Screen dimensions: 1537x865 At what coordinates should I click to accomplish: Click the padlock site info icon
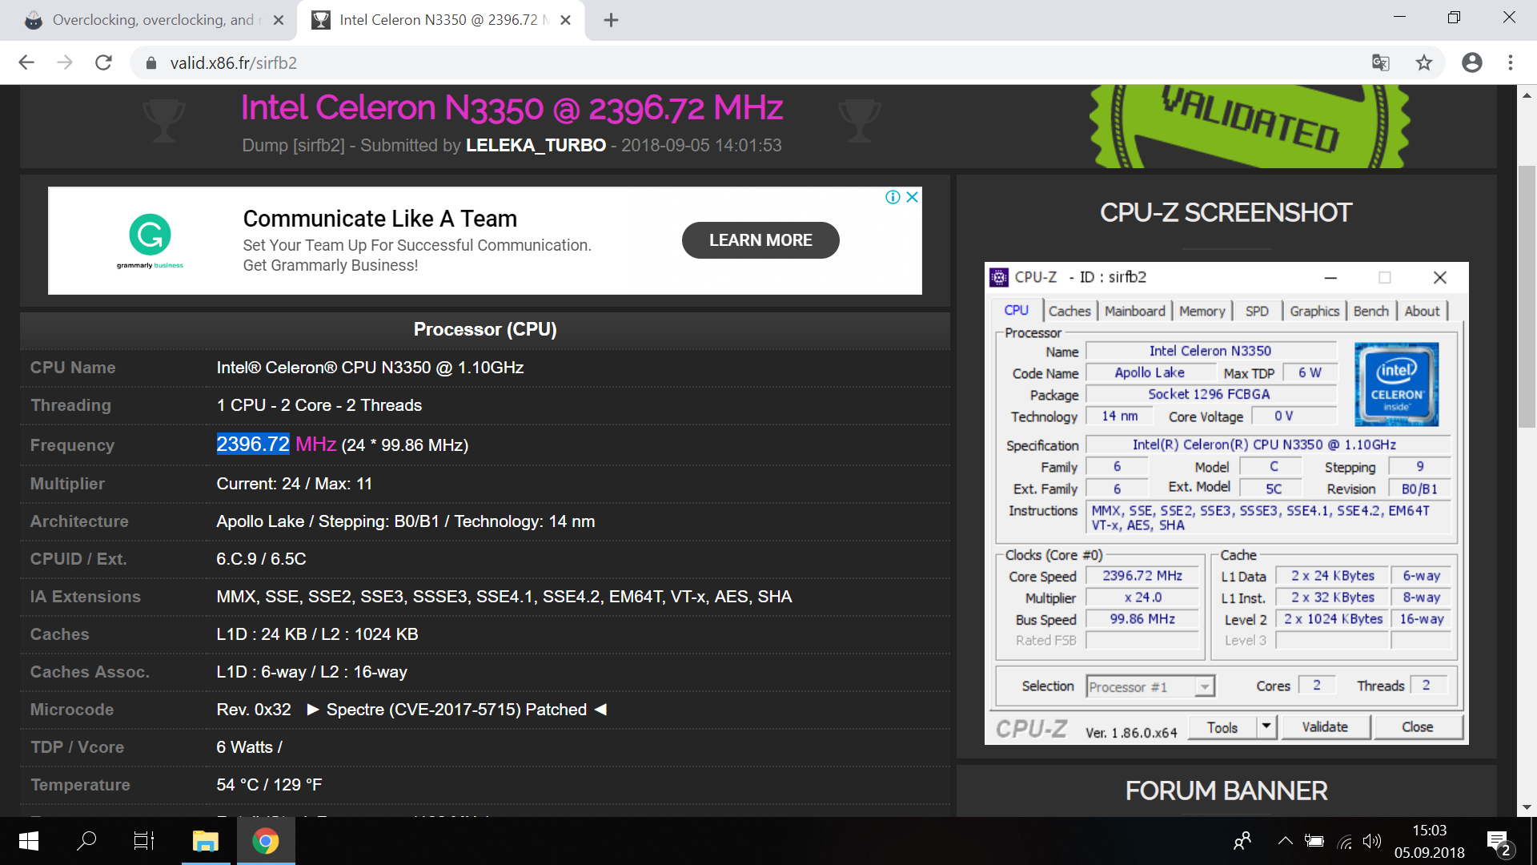tap(150, 63)
